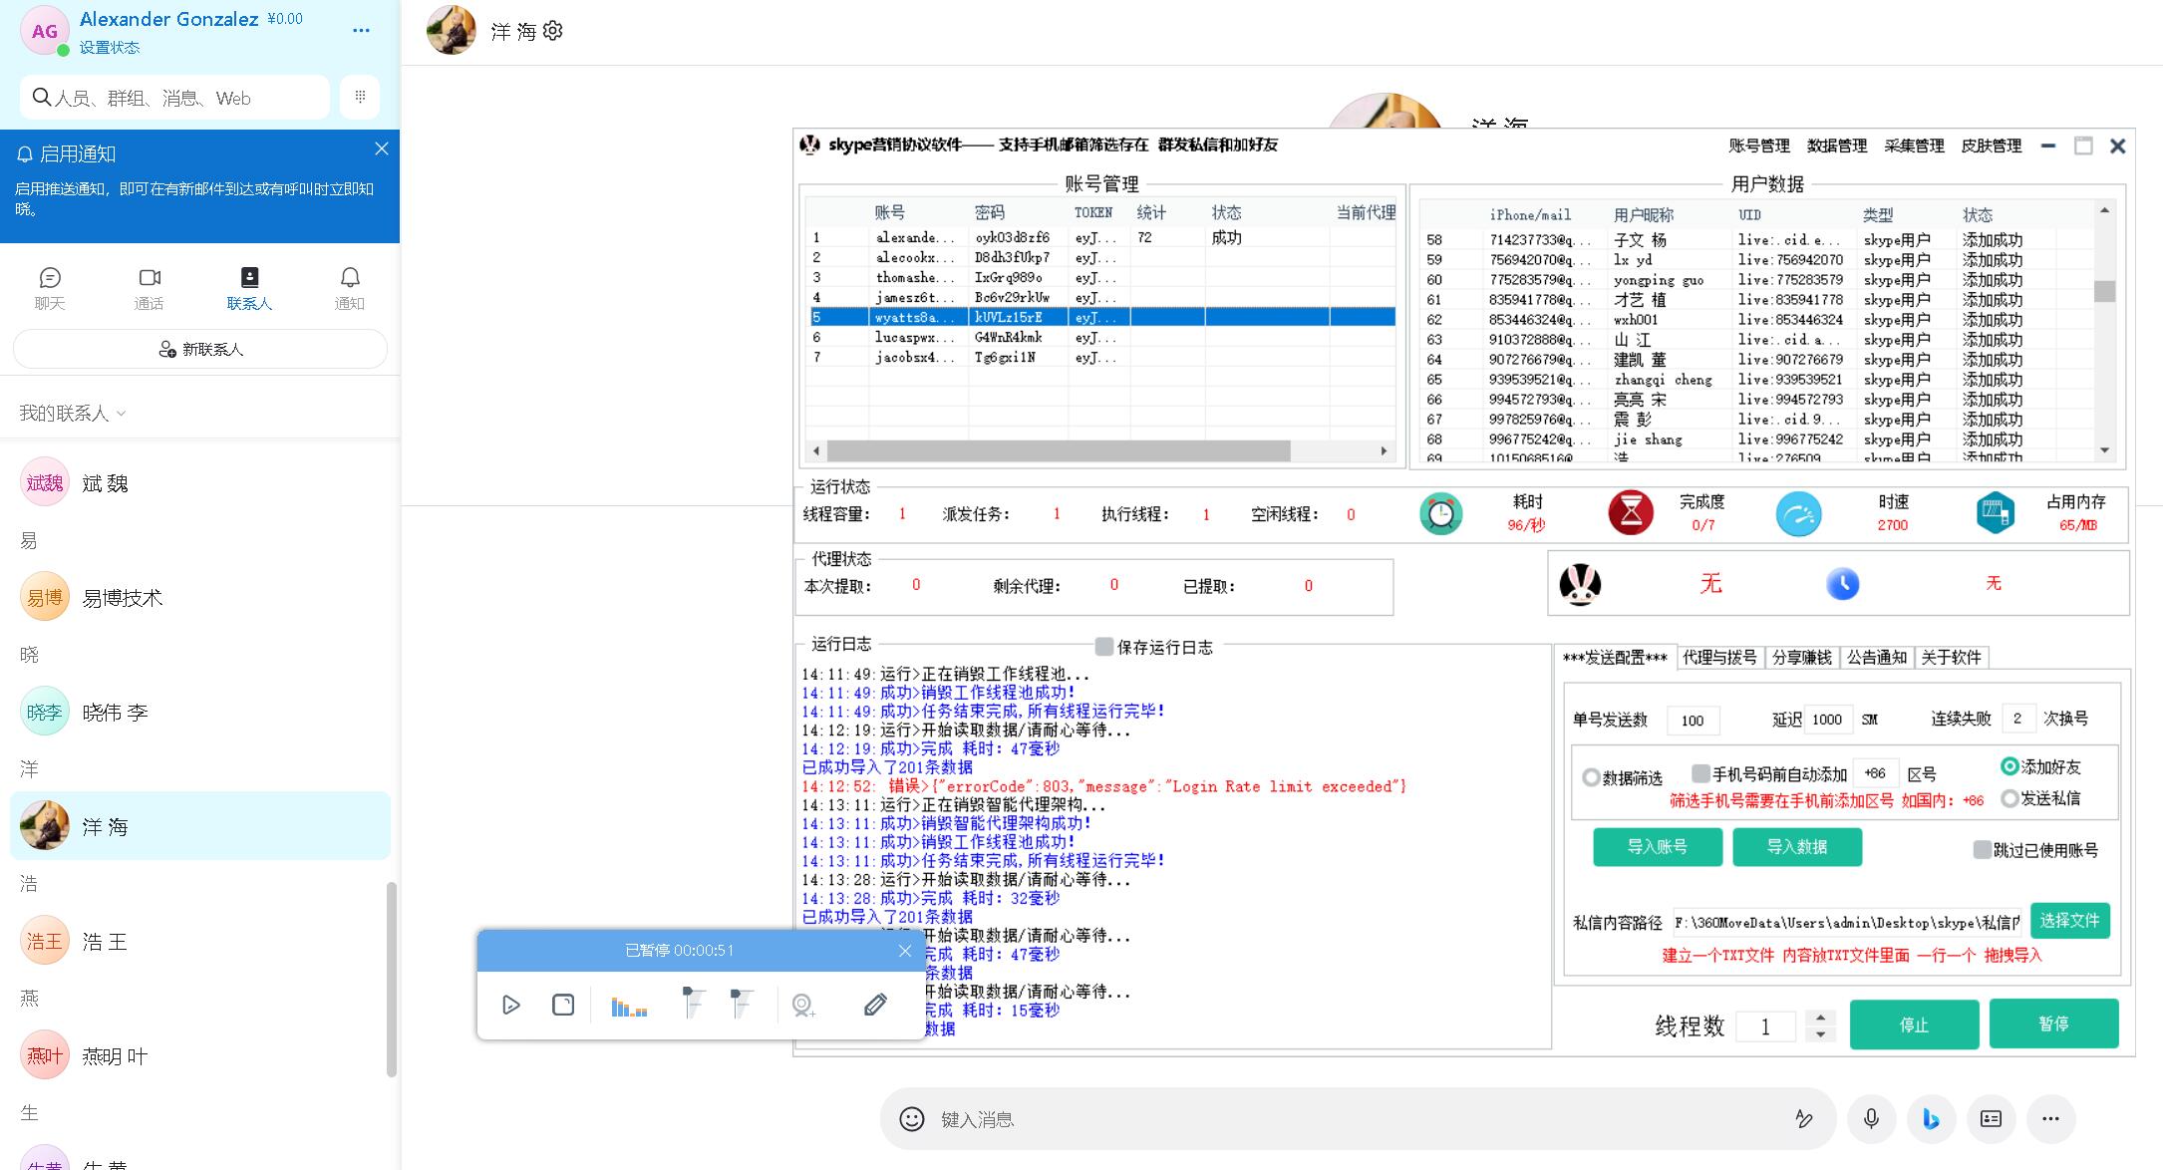Click the pencil icon in recorder toolbar
Image resolution: width=2163 pixels, height=1170 pixels.
[874, 1005]
